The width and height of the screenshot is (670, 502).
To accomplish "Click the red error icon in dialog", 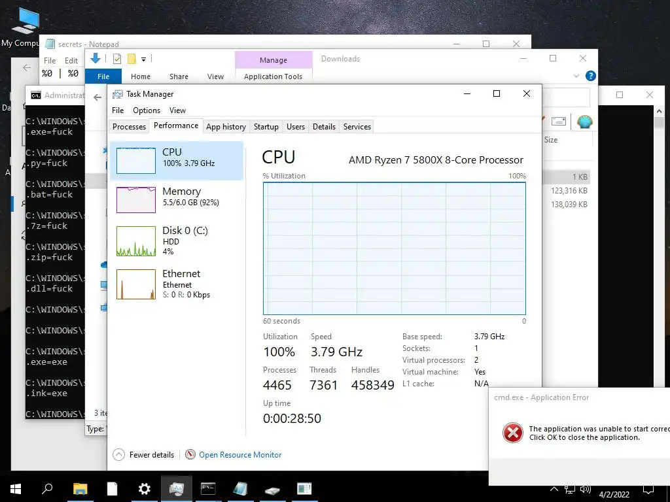I will [513, 433].
